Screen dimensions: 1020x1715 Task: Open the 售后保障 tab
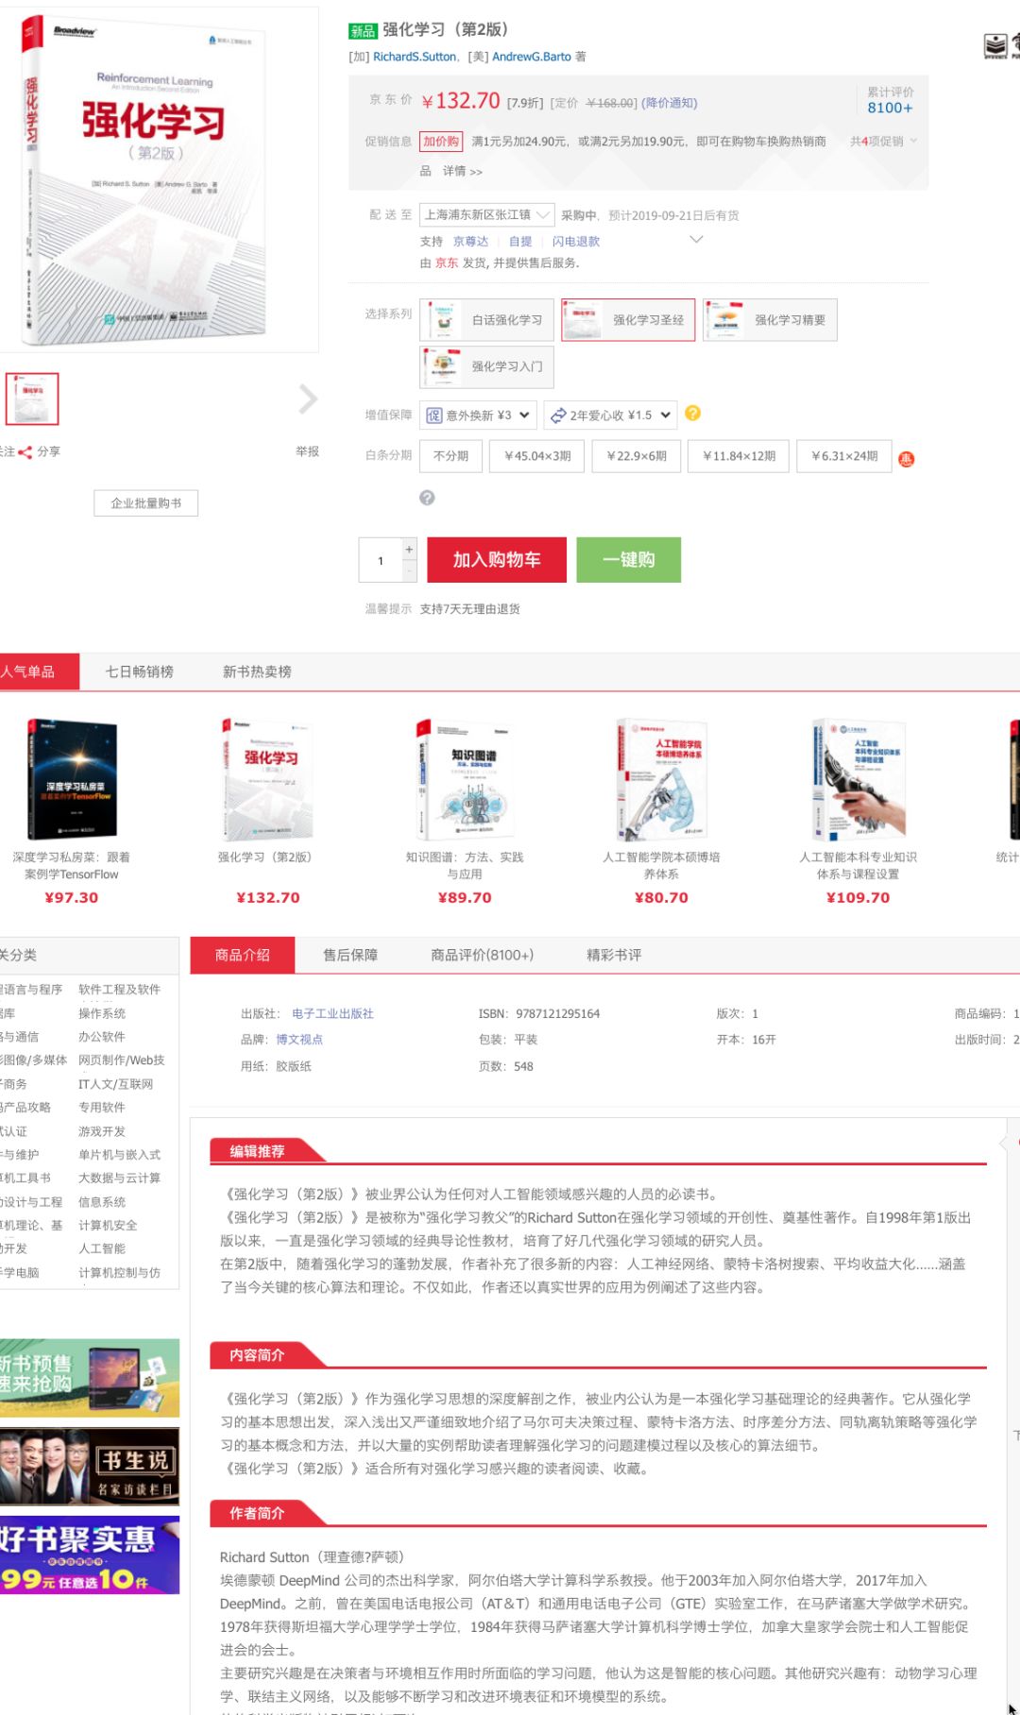(350, 955)
